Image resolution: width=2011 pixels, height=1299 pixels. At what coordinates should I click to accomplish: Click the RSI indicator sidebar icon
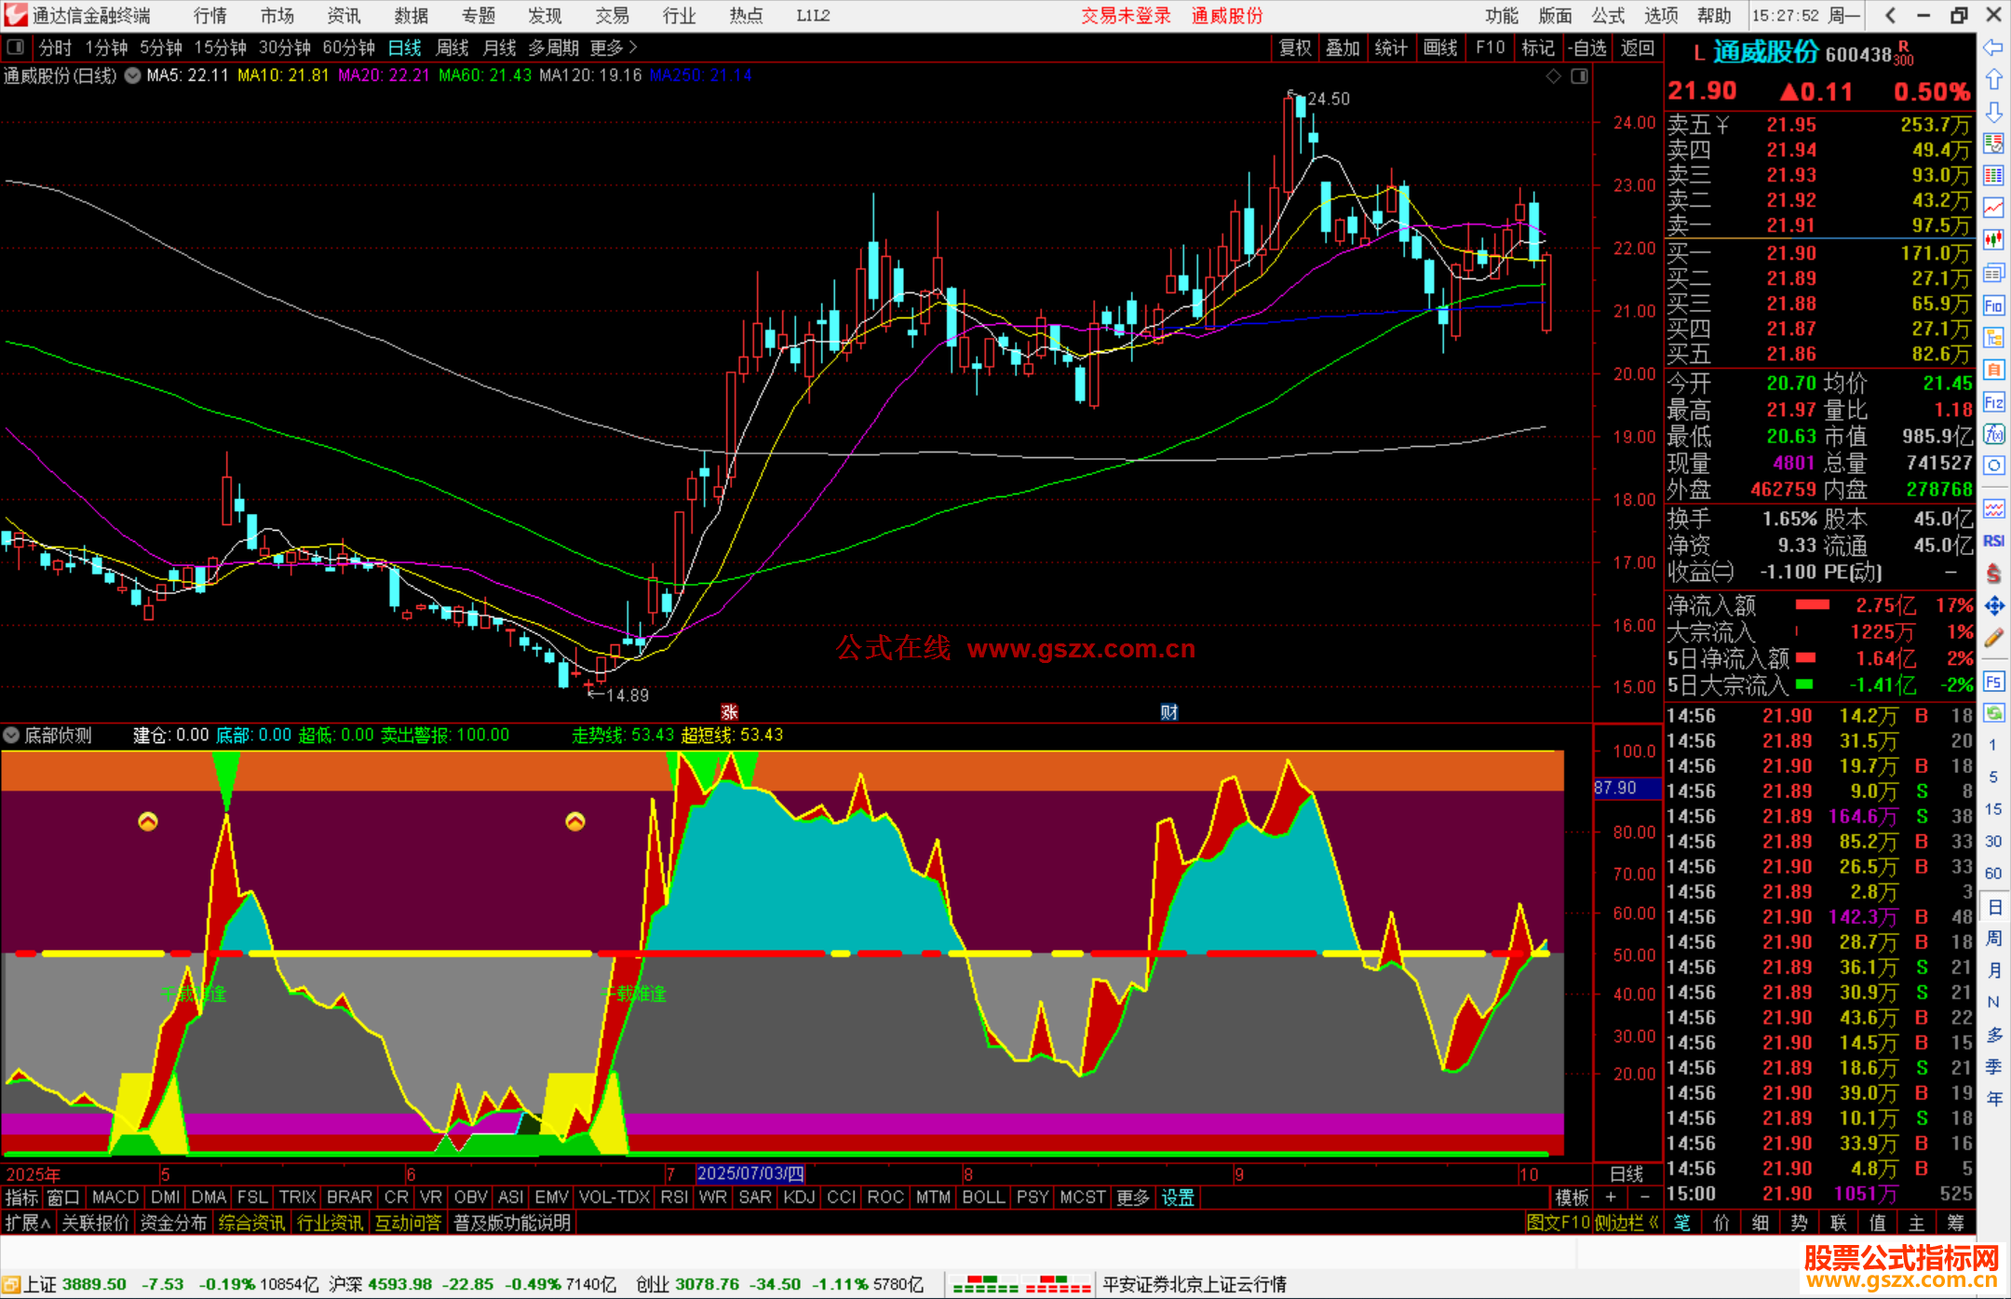1993,541
